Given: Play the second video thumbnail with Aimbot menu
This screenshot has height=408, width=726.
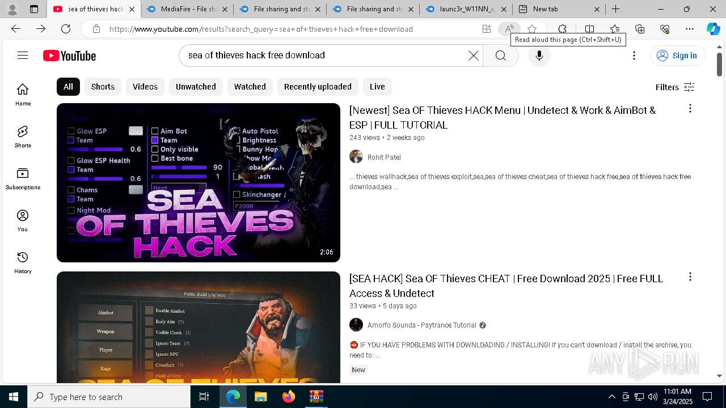Looking at the screenshot, I should [199, 327].
